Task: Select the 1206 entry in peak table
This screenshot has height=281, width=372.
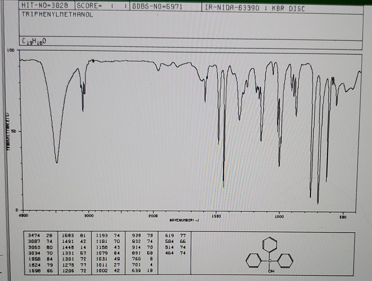Action: coord(74,271)
